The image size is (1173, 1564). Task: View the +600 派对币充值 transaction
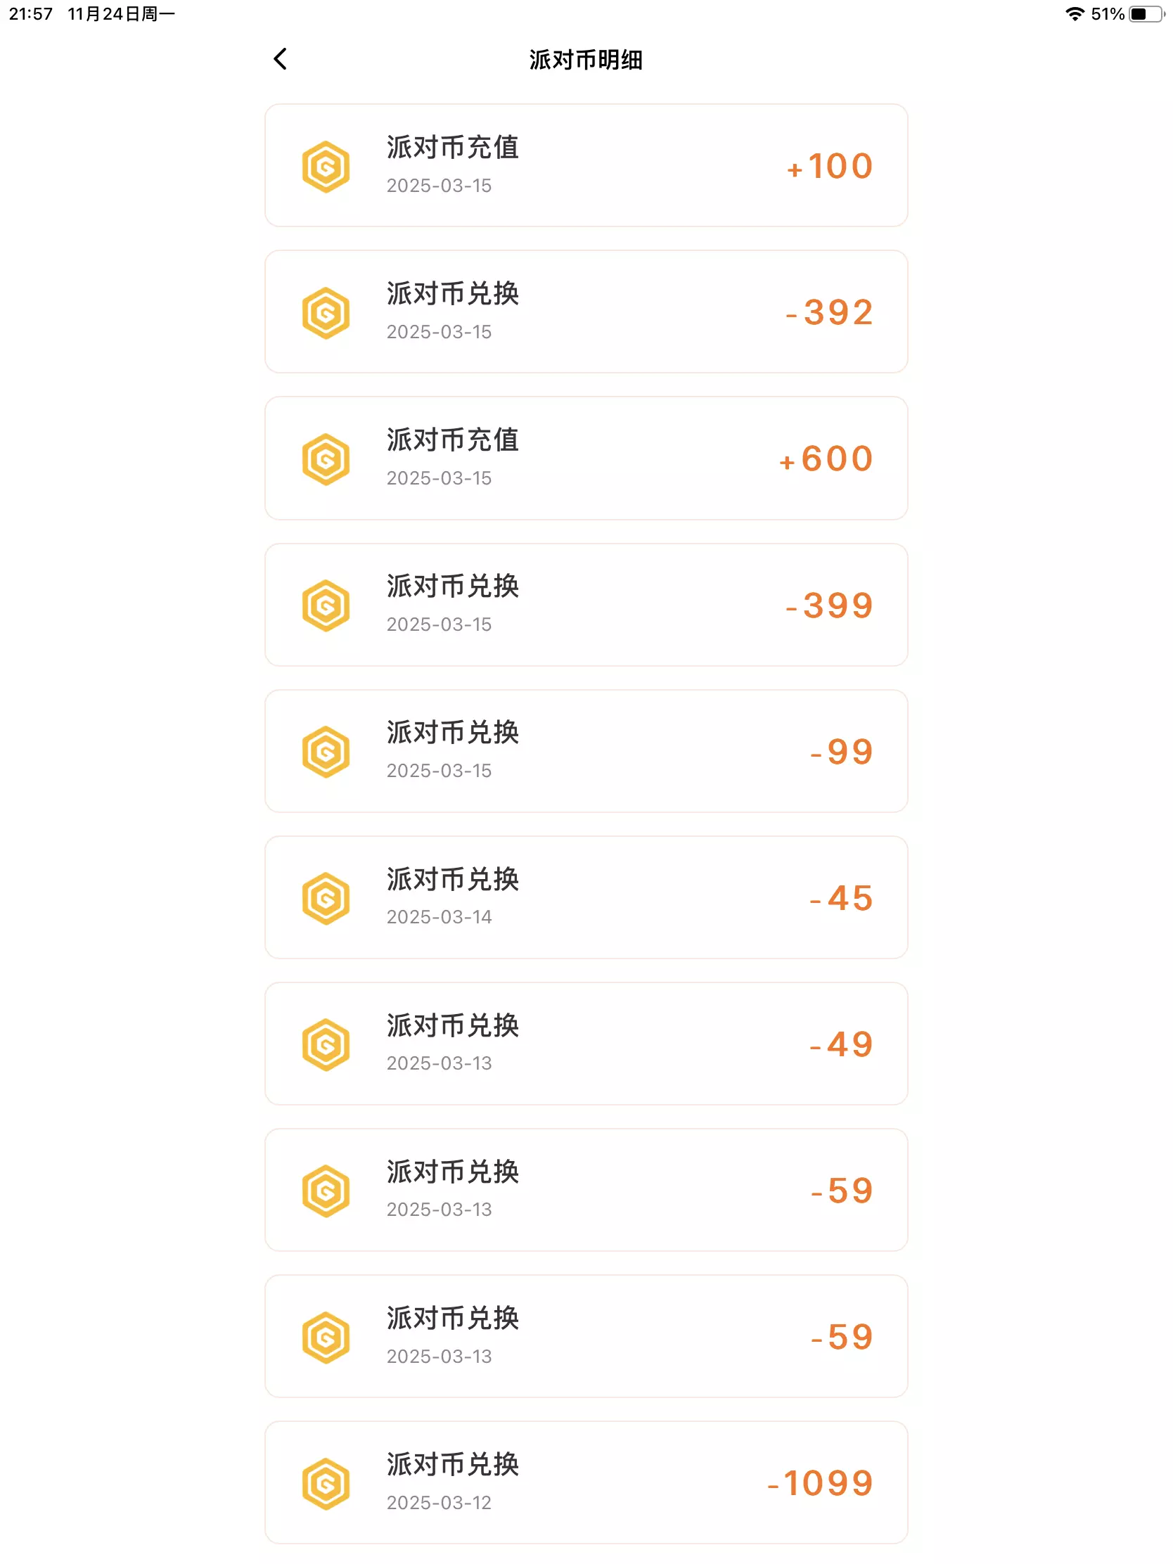(x=585, y=459)
